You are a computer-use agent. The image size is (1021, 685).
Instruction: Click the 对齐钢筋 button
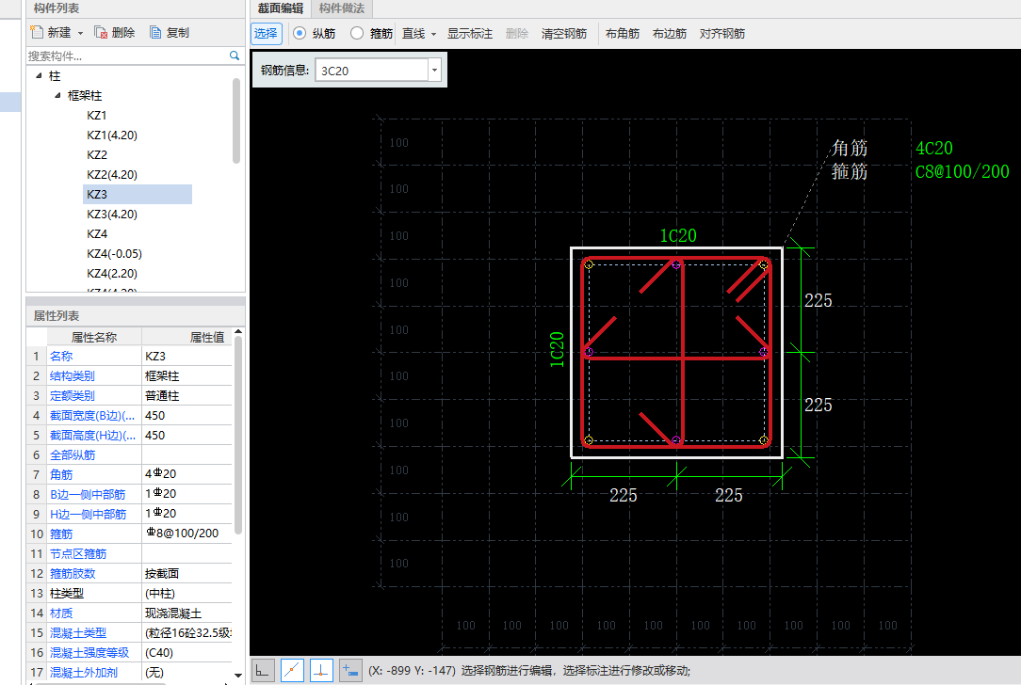click(x=722, y=34)
